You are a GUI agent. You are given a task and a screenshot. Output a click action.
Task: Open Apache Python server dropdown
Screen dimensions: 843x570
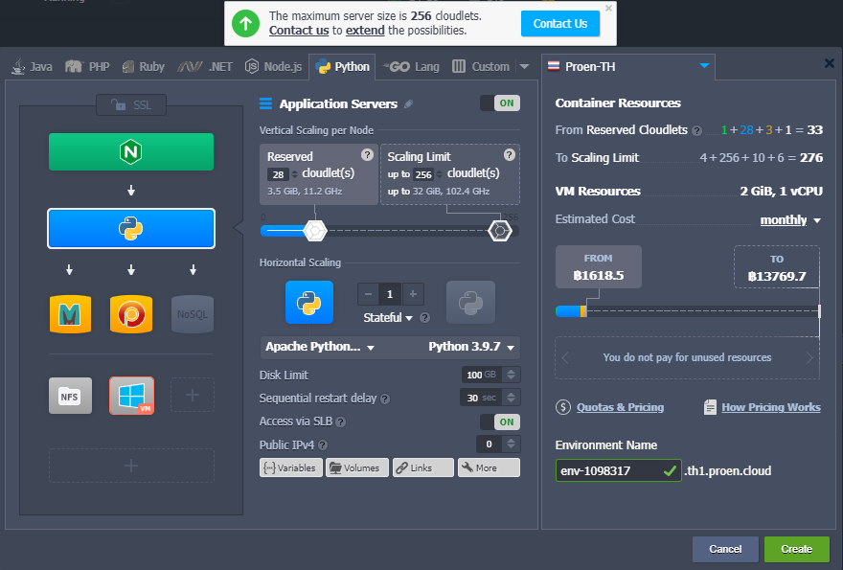320,347
